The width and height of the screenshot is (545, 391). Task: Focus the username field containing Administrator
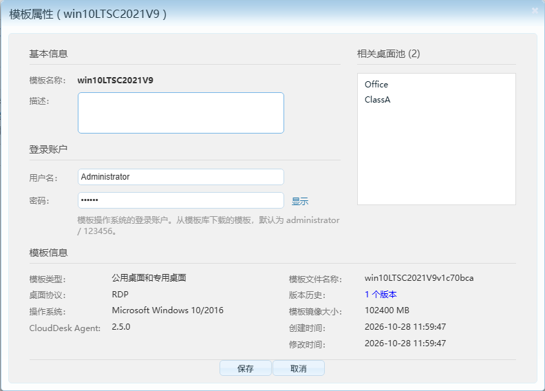[181, 177]
